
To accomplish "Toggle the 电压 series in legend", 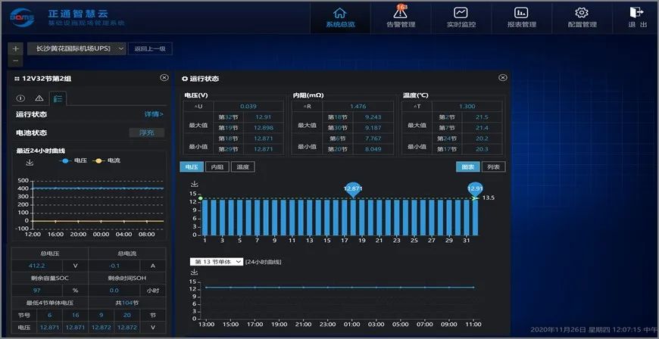I will click(73, 160).
